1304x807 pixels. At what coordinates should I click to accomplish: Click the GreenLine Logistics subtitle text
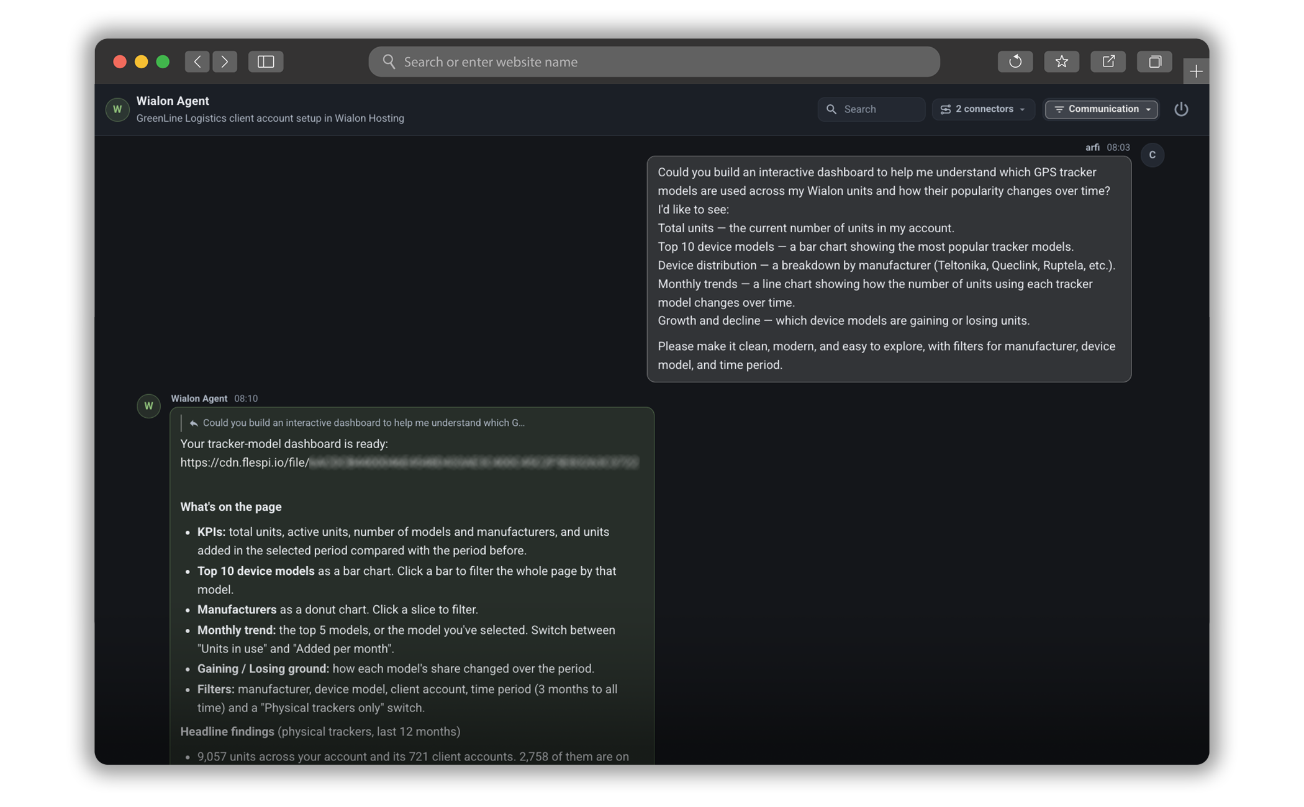point(270,119)
